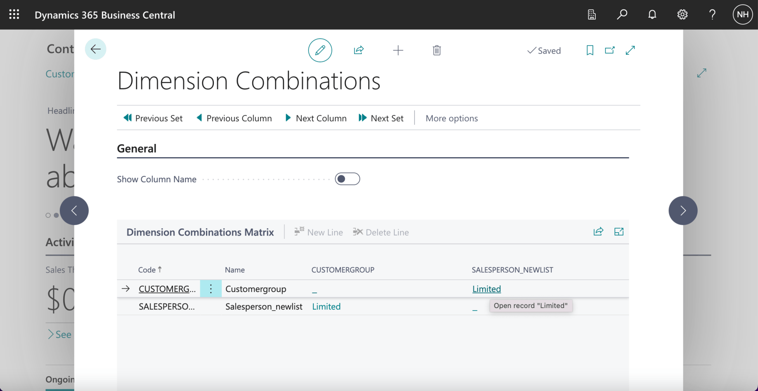Click Previous Set action
The width and height of the screenshot is (758, 391).
[x=153, y=118]
